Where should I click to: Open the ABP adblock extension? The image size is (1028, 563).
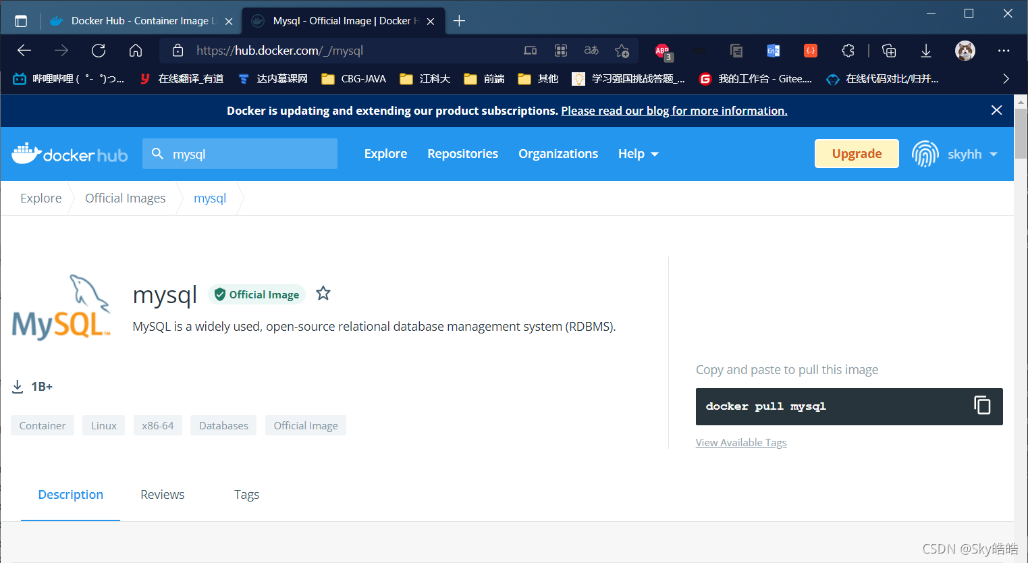point(663,51)
